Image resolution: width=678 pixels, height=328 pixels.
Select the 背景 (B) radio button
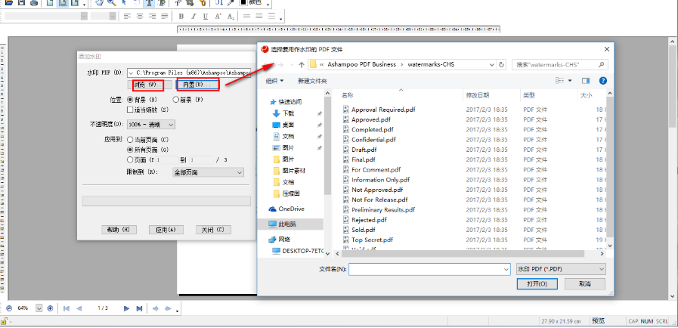pyautogui.click(x=131, y=100)
